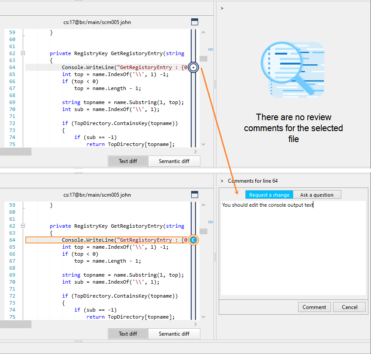Click right arrow of the upper horizontal scrollbar

196,152
